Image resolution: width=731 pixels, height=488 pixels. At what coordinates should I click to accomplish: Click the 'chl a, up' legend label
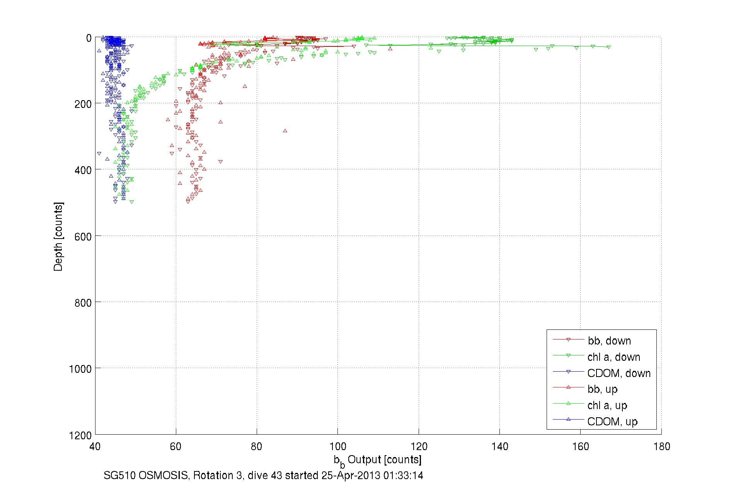click(607, 405)
